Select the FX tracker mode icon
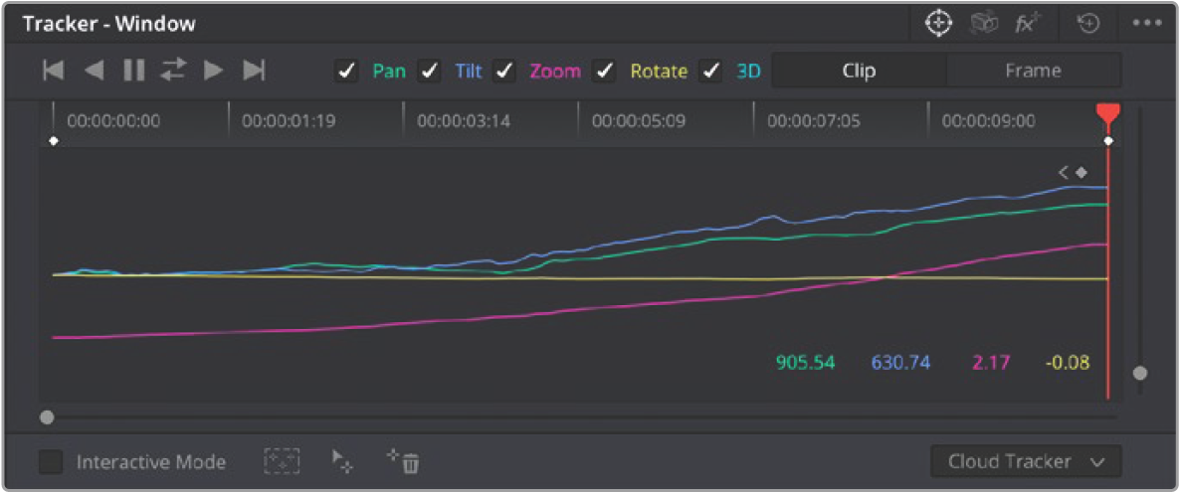Screen dimensions: 1180x493 click(x=1025, y=24)
